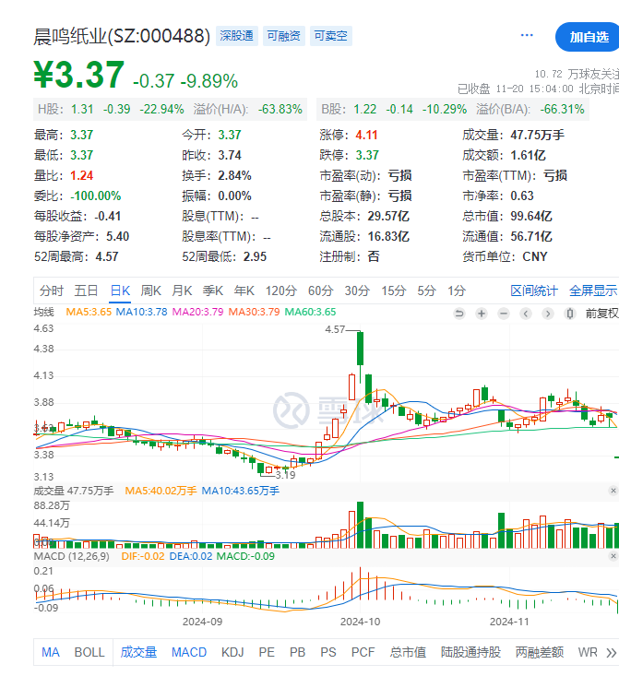
Task: Open 全屏显示 fullscreen chart
Action: point(593,291)
